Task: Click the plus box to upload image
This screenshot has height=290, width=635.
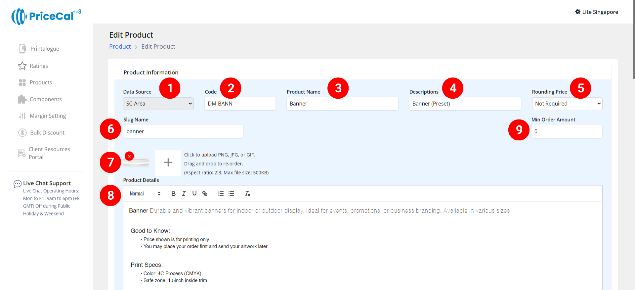Action: [x=168, y=163]
